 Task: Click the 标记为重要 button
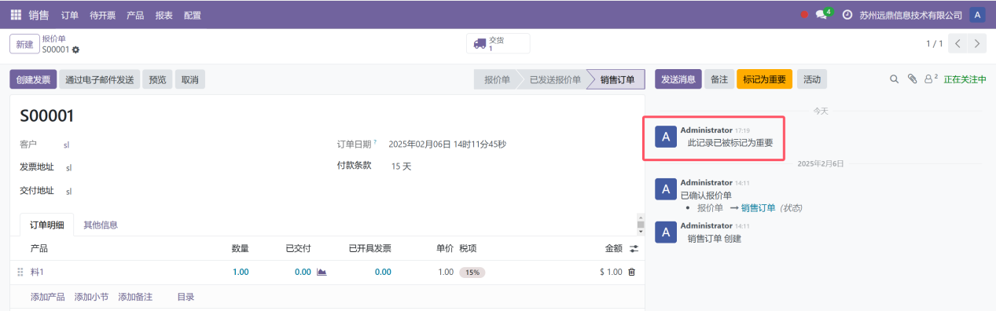pyautogui.click(x=764, y=79)
